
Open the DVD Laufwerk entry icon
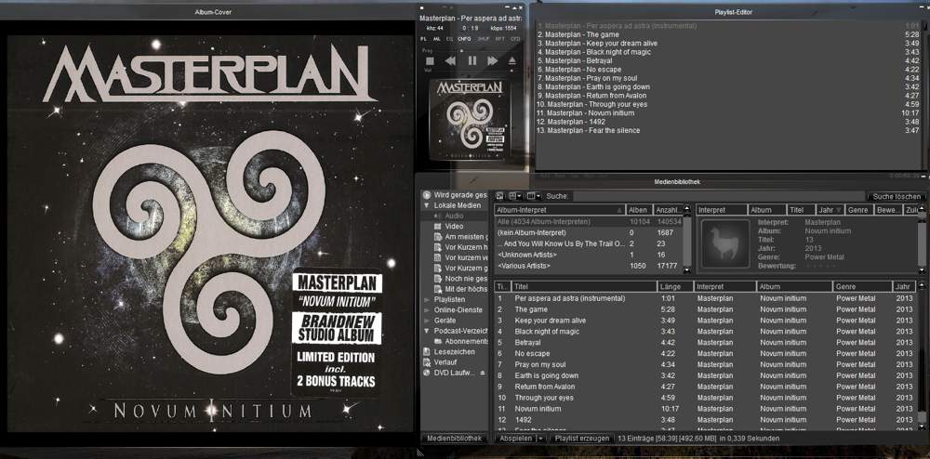[x=427, y=373]
